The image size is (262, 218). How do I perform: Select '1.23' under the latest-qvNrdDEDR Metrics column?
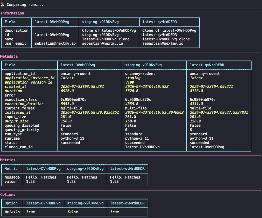coord(114,182)
